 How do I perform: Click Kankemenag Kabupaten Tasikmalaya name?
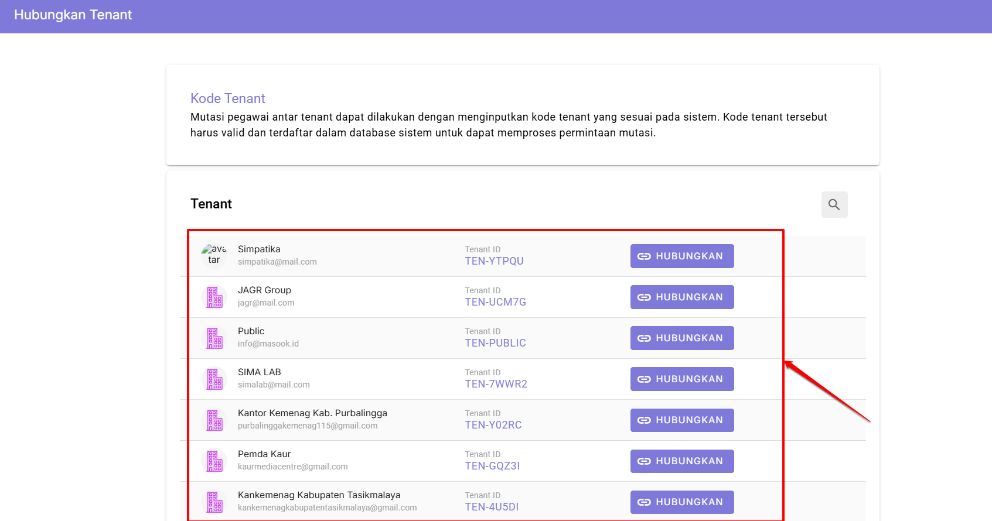(x=319, y=495)
